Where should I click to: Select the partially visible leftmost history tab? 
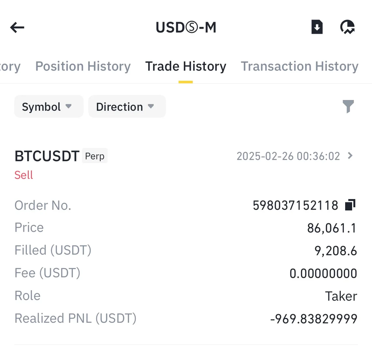tap(10, 66)
